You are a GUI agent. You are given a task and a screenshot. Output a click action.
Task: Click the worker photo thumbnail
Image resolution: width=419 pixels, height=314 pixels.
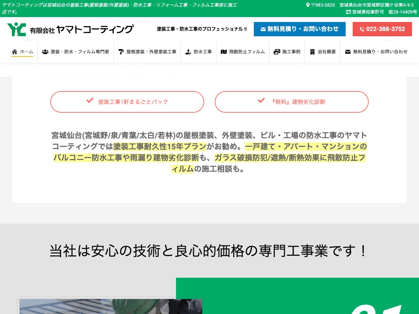(111, 306)
